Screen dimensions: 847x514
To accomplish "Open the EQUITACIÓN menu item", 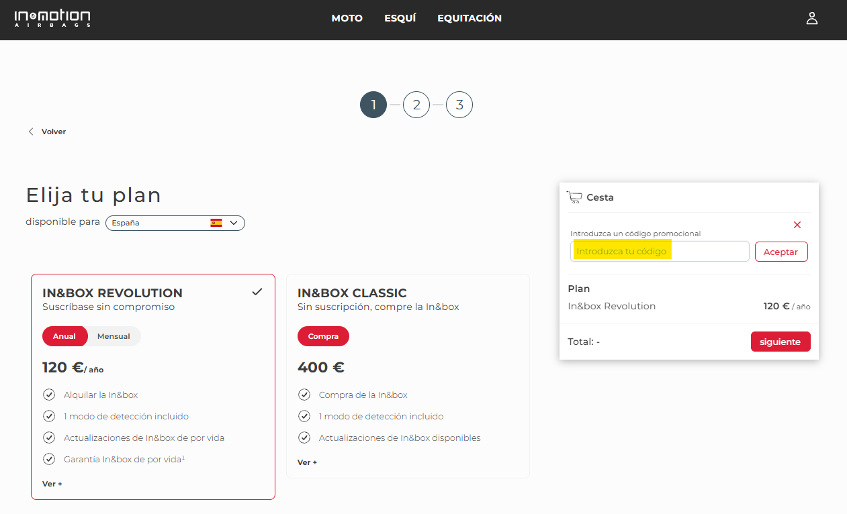I will click(469, 18).
